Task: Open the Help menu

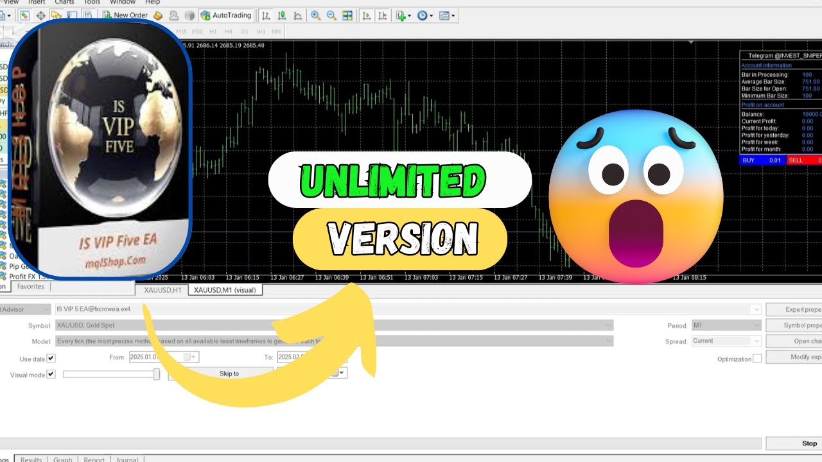Action: coord(152,3)
